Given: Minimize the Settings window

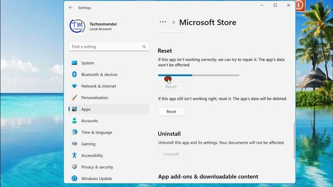Looking at the screenshot, I should 262,5.
